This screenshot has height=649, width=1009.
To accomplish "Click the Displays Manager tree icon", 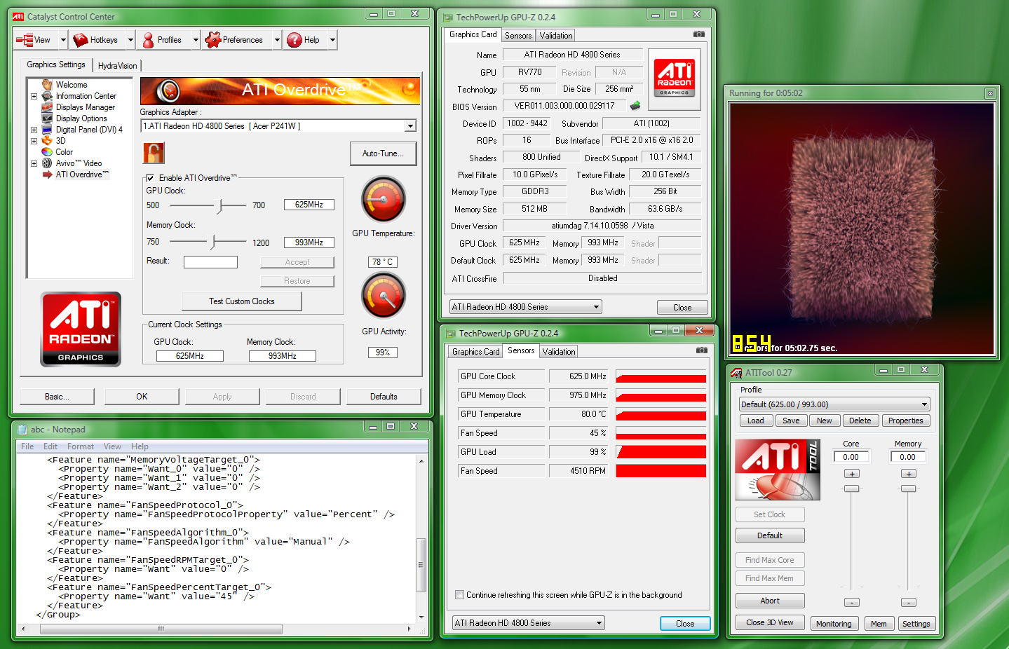I will 47,107.
